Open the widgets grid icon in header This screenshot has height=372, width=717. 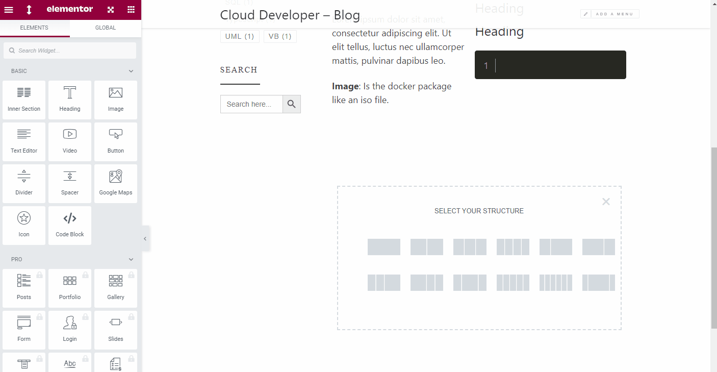pyautogui.click(x=131, y=9)
